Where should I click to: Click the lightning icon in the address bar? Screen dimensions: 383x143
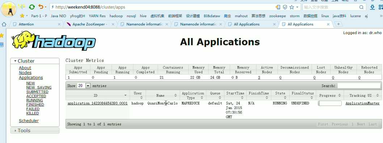52,7
